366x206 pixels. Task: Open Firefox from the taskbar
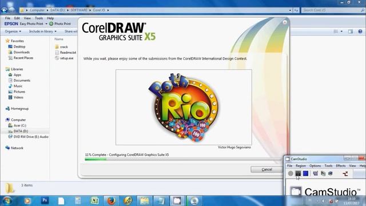[112, 201]
